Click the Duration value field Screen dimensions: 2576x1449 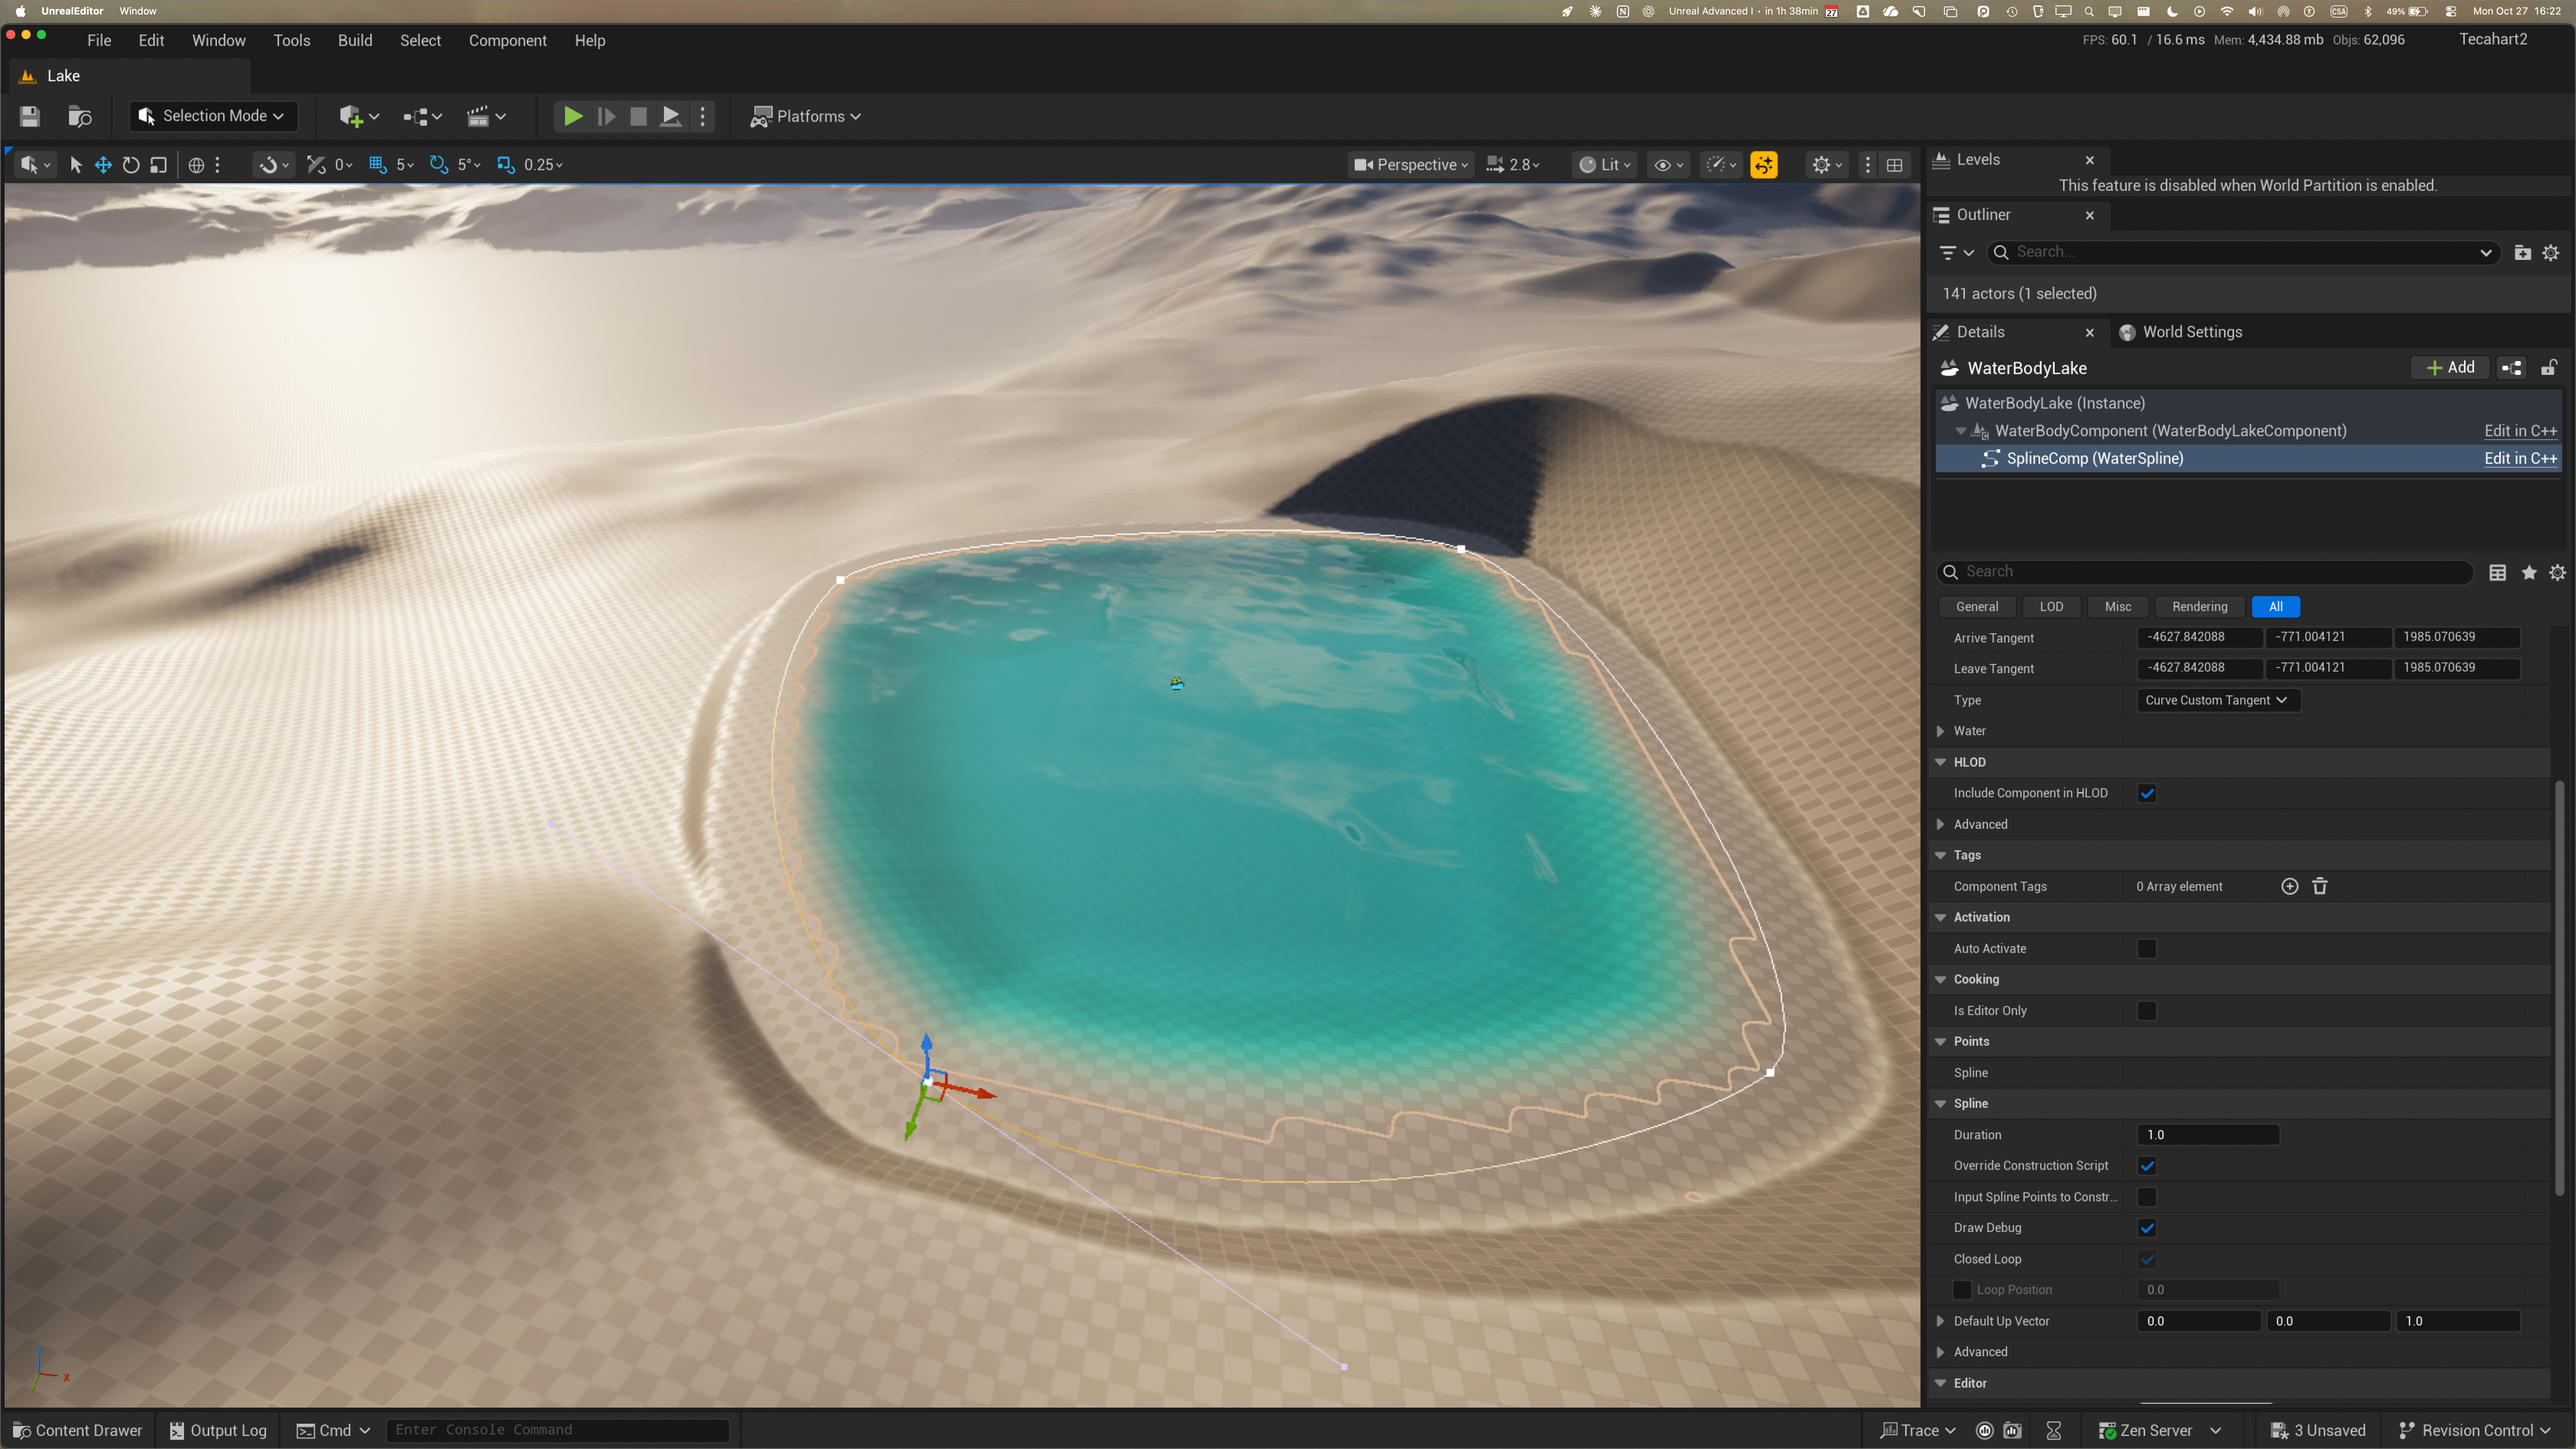pos(2208,1135)
